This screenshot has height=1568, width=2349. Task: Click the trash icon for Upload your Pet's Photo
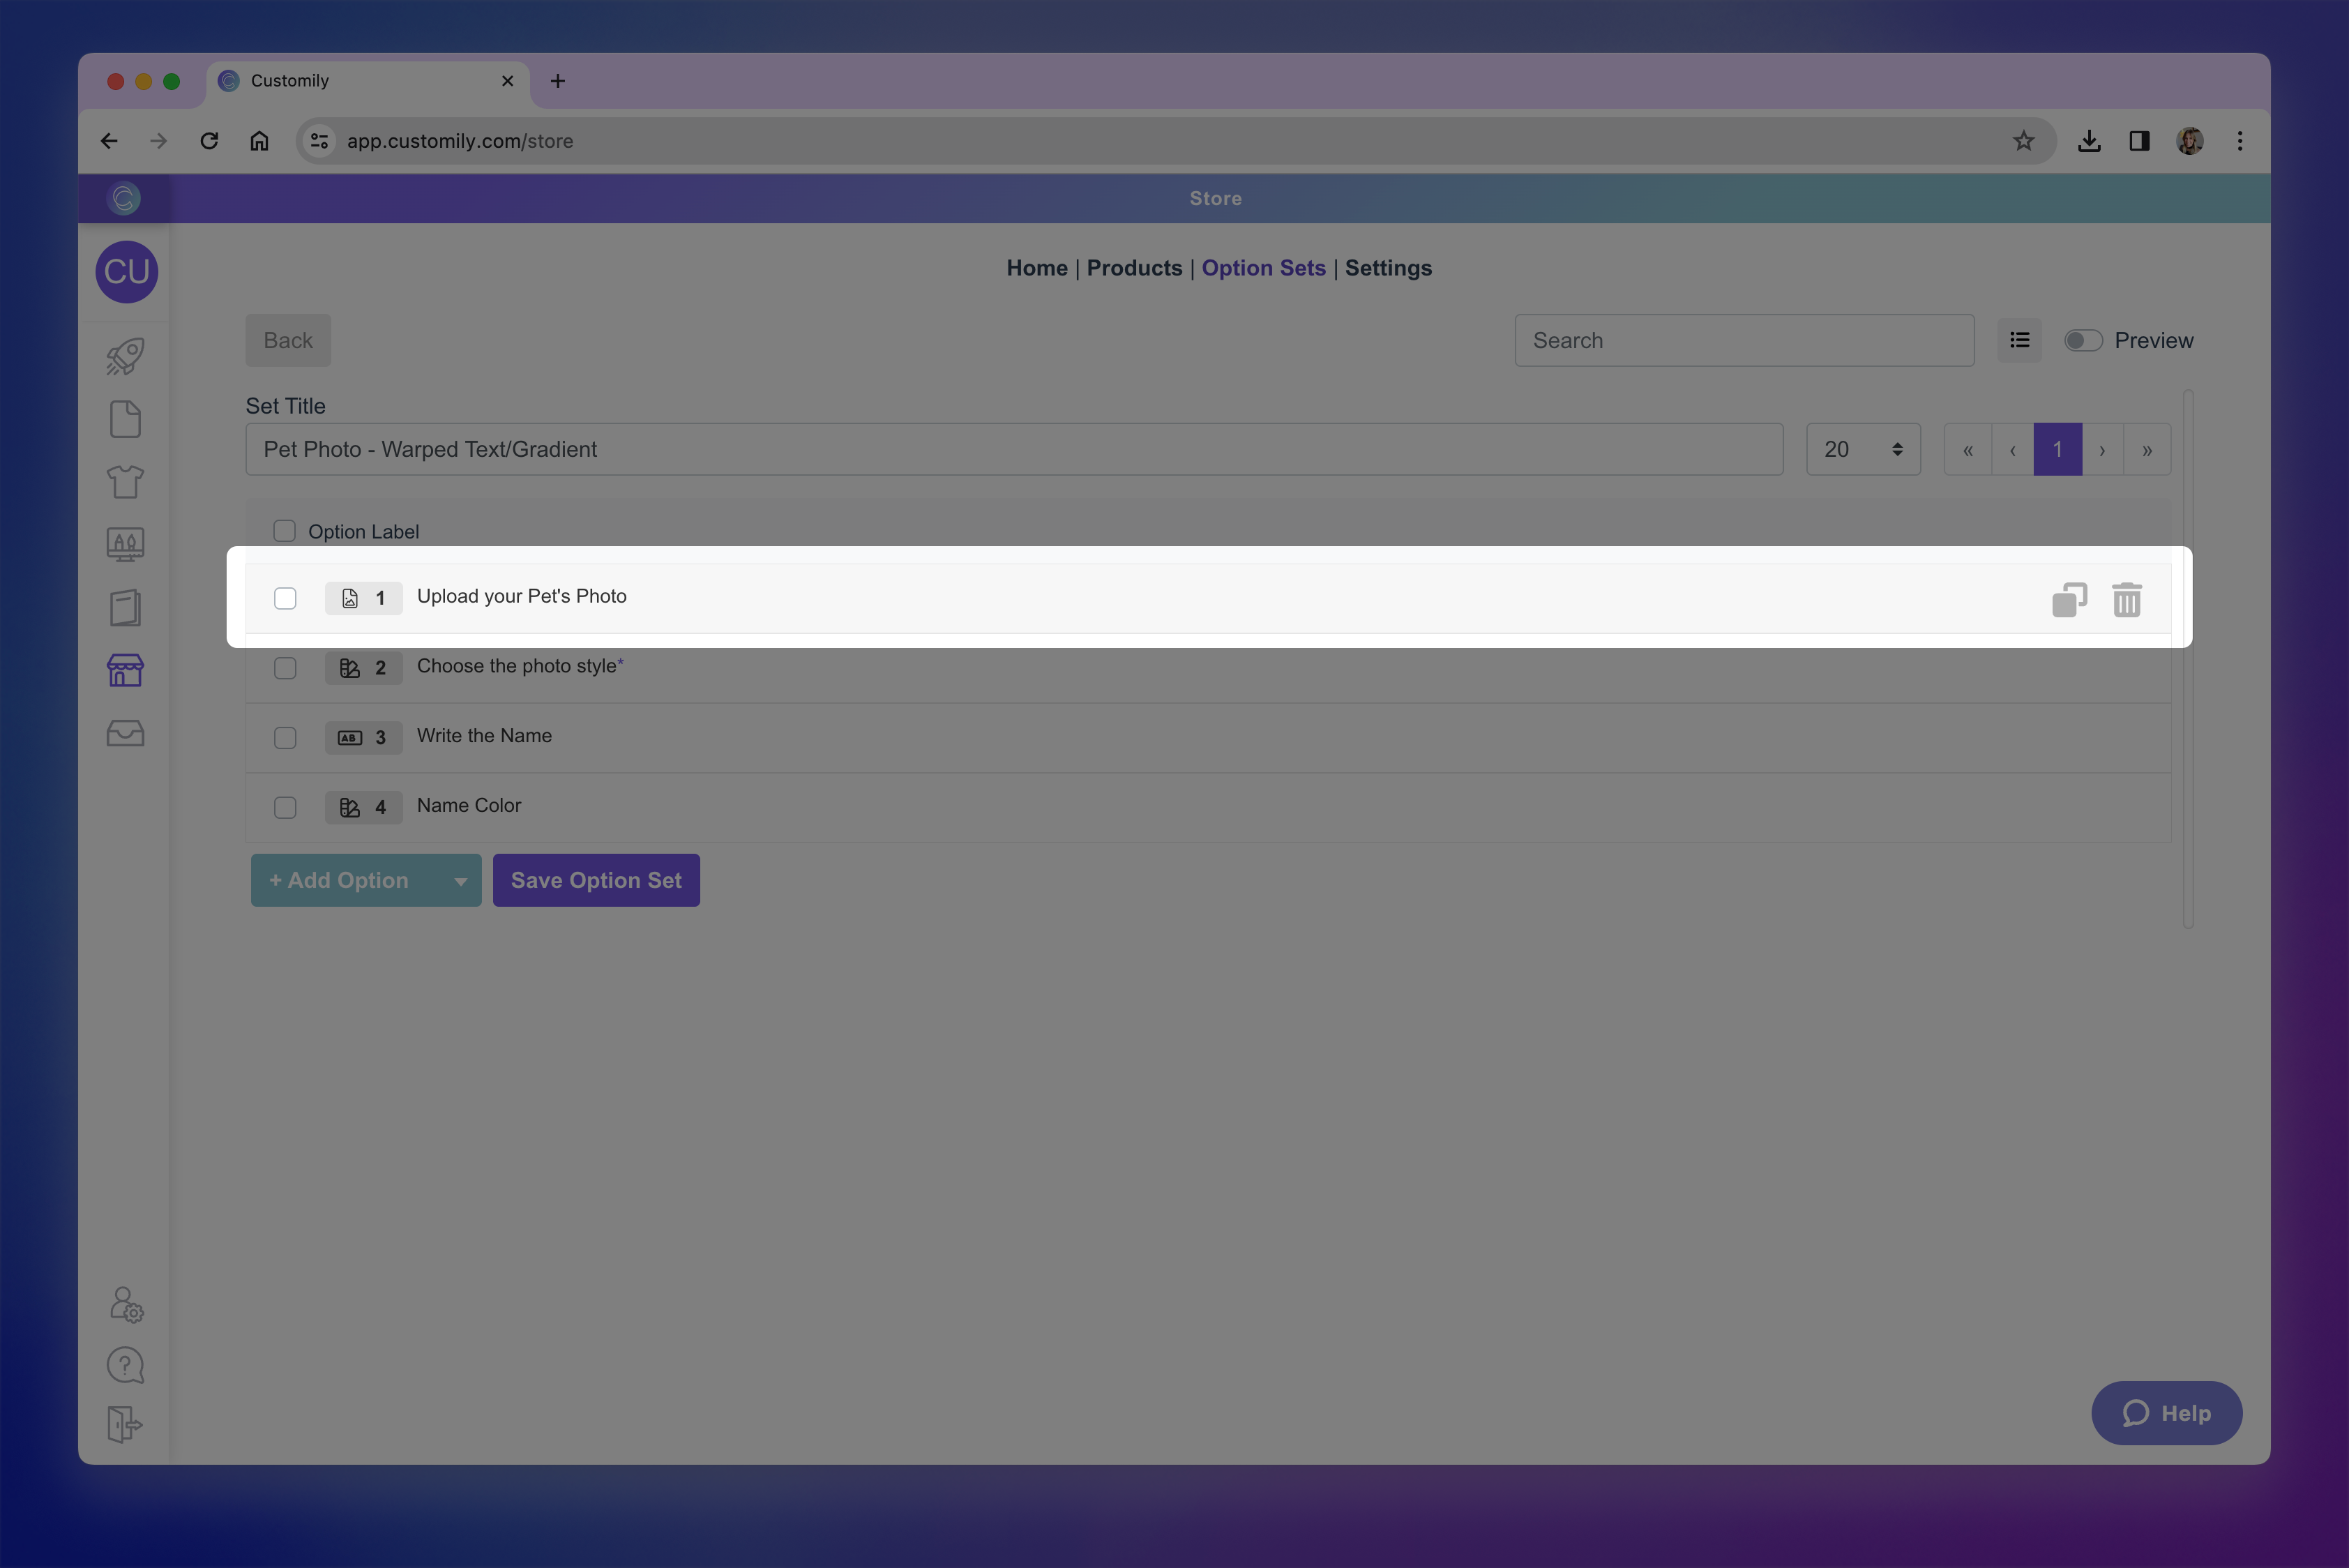(2126, 600)
